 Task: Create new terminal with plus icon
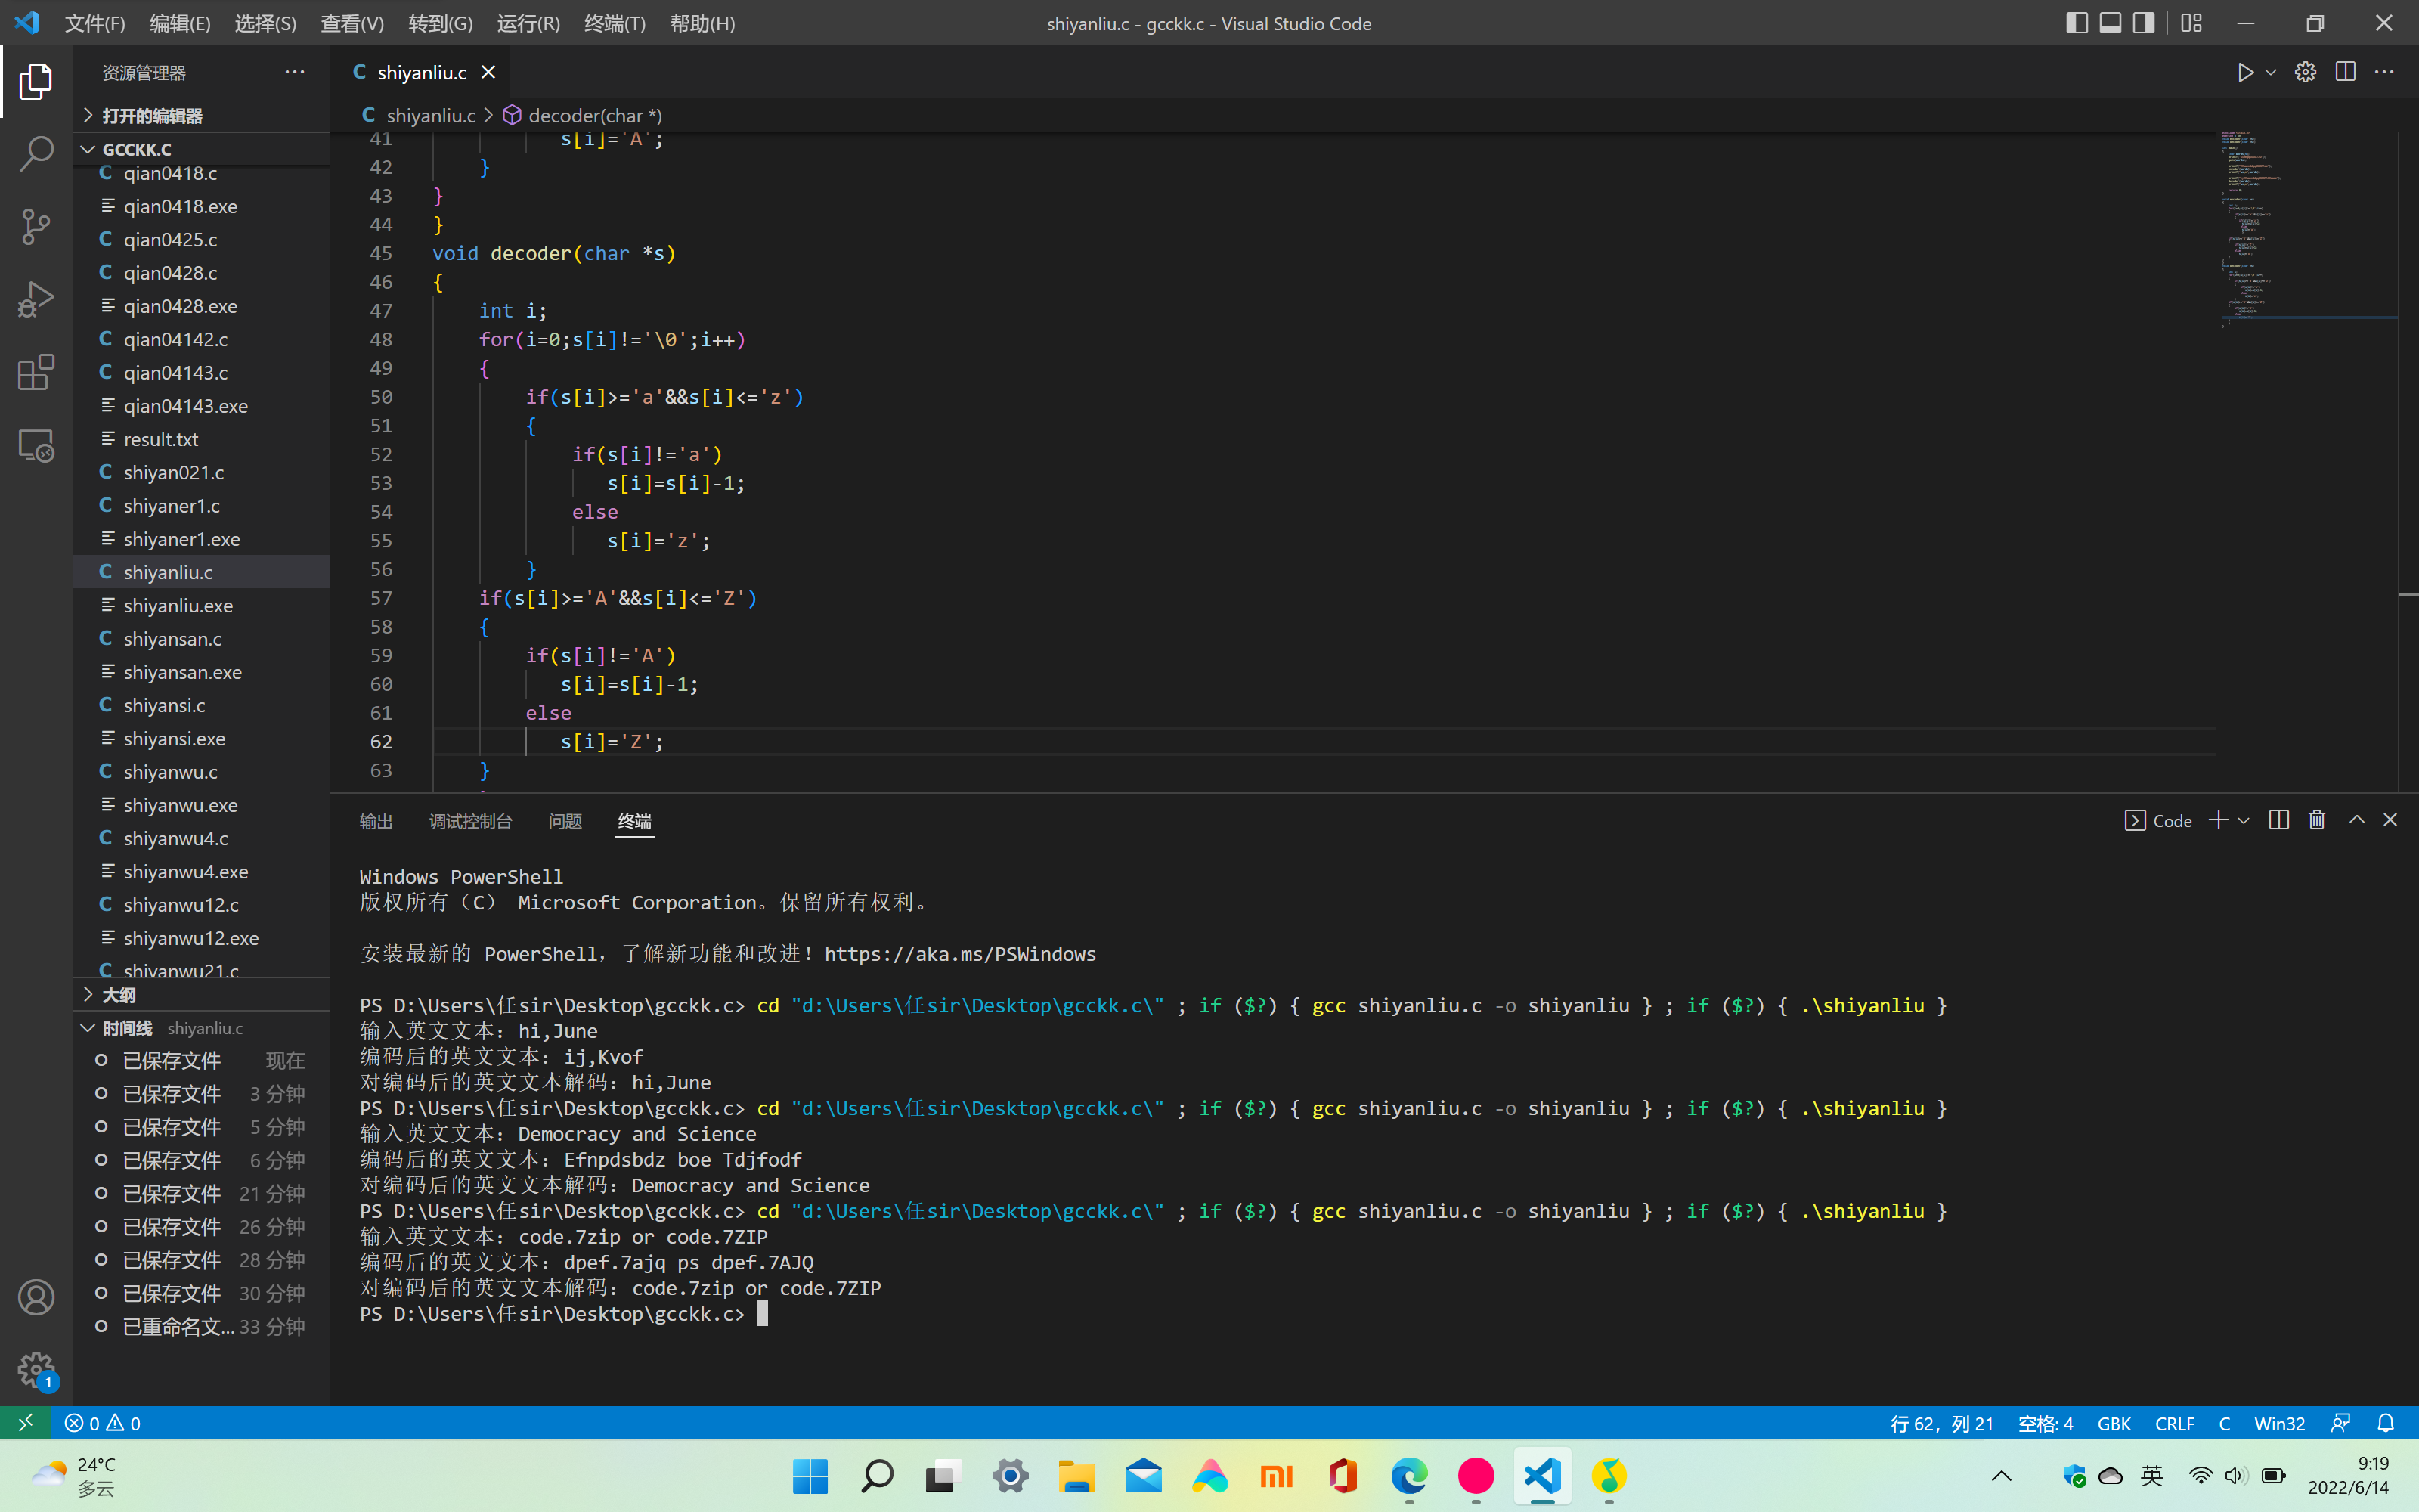pos(2218,820)
